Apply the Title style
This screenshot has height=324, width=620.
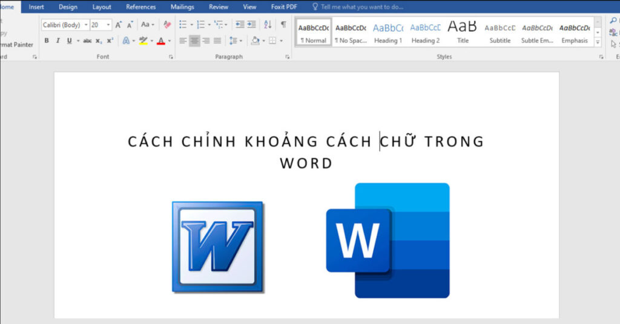tap(463, 33)
